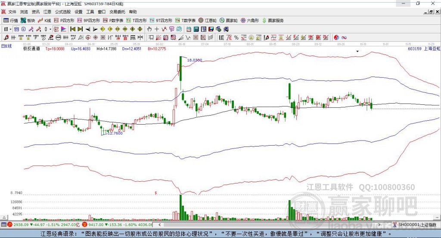Screen dimensions: 441x238
Task: Click the first yellow diamond arrow icon
Action: 102,29
